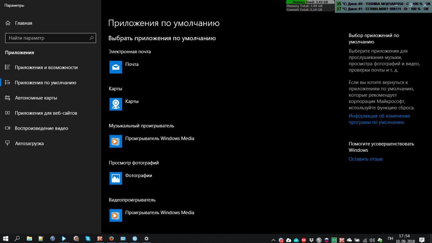The image size is (432, 243).
Task: Click the Просмотр фотографий category label
Action: click(134, 163)
